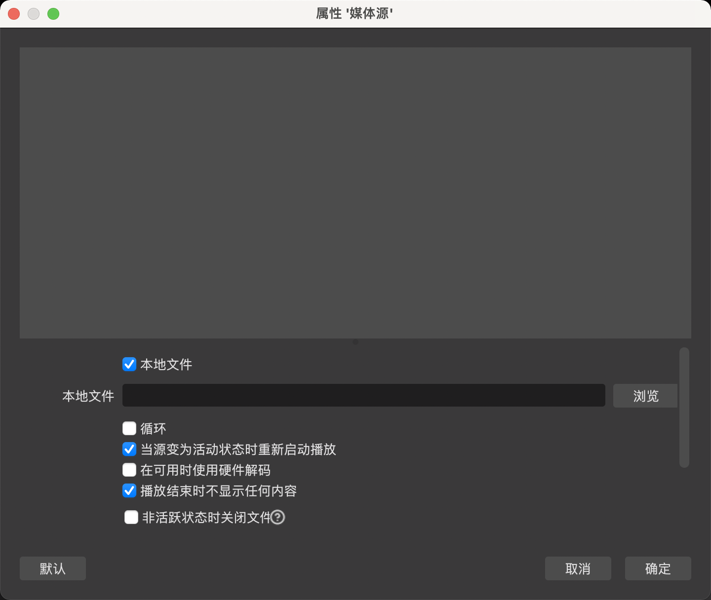Click the 本地文件 field label text

(x=88, y=396)
